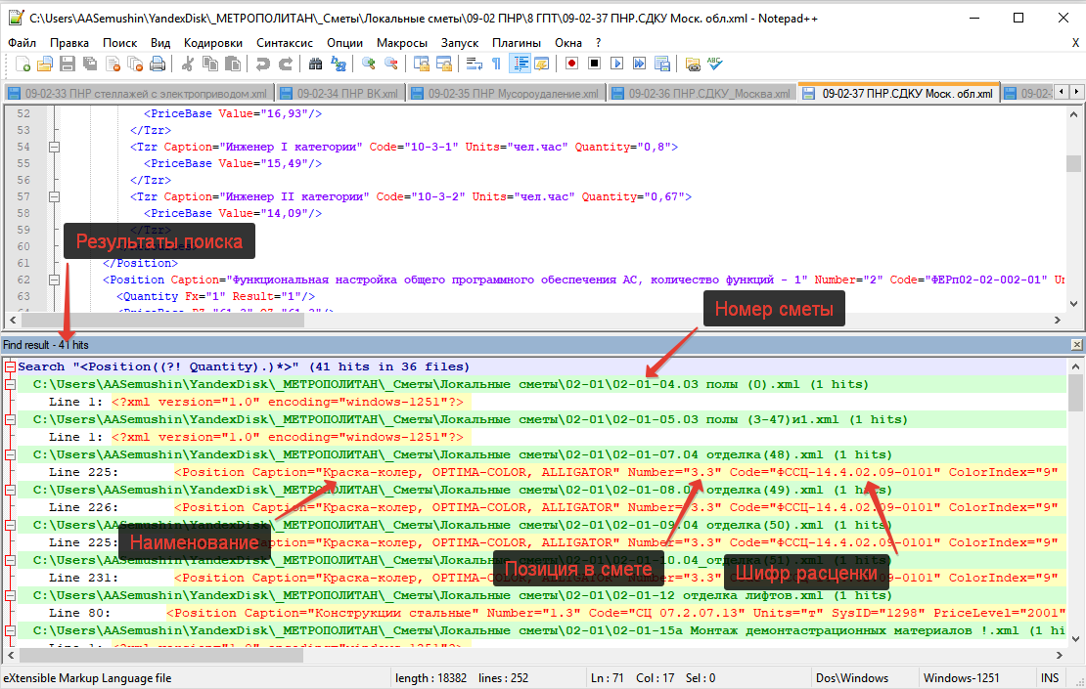The height and width of the screenshot is (689, 1086).
Task: Toggle the word wrap toolbar button
Action: (474, 65)
